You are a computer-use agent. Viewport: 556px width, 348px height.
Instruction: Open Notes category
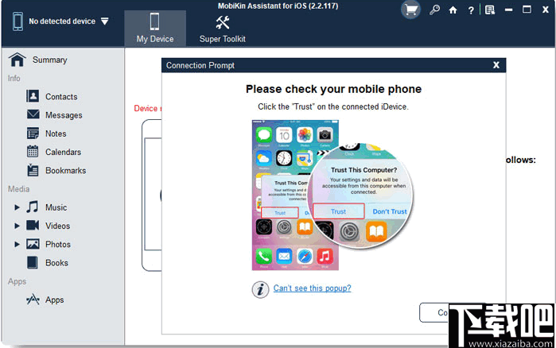coord(56,133)
